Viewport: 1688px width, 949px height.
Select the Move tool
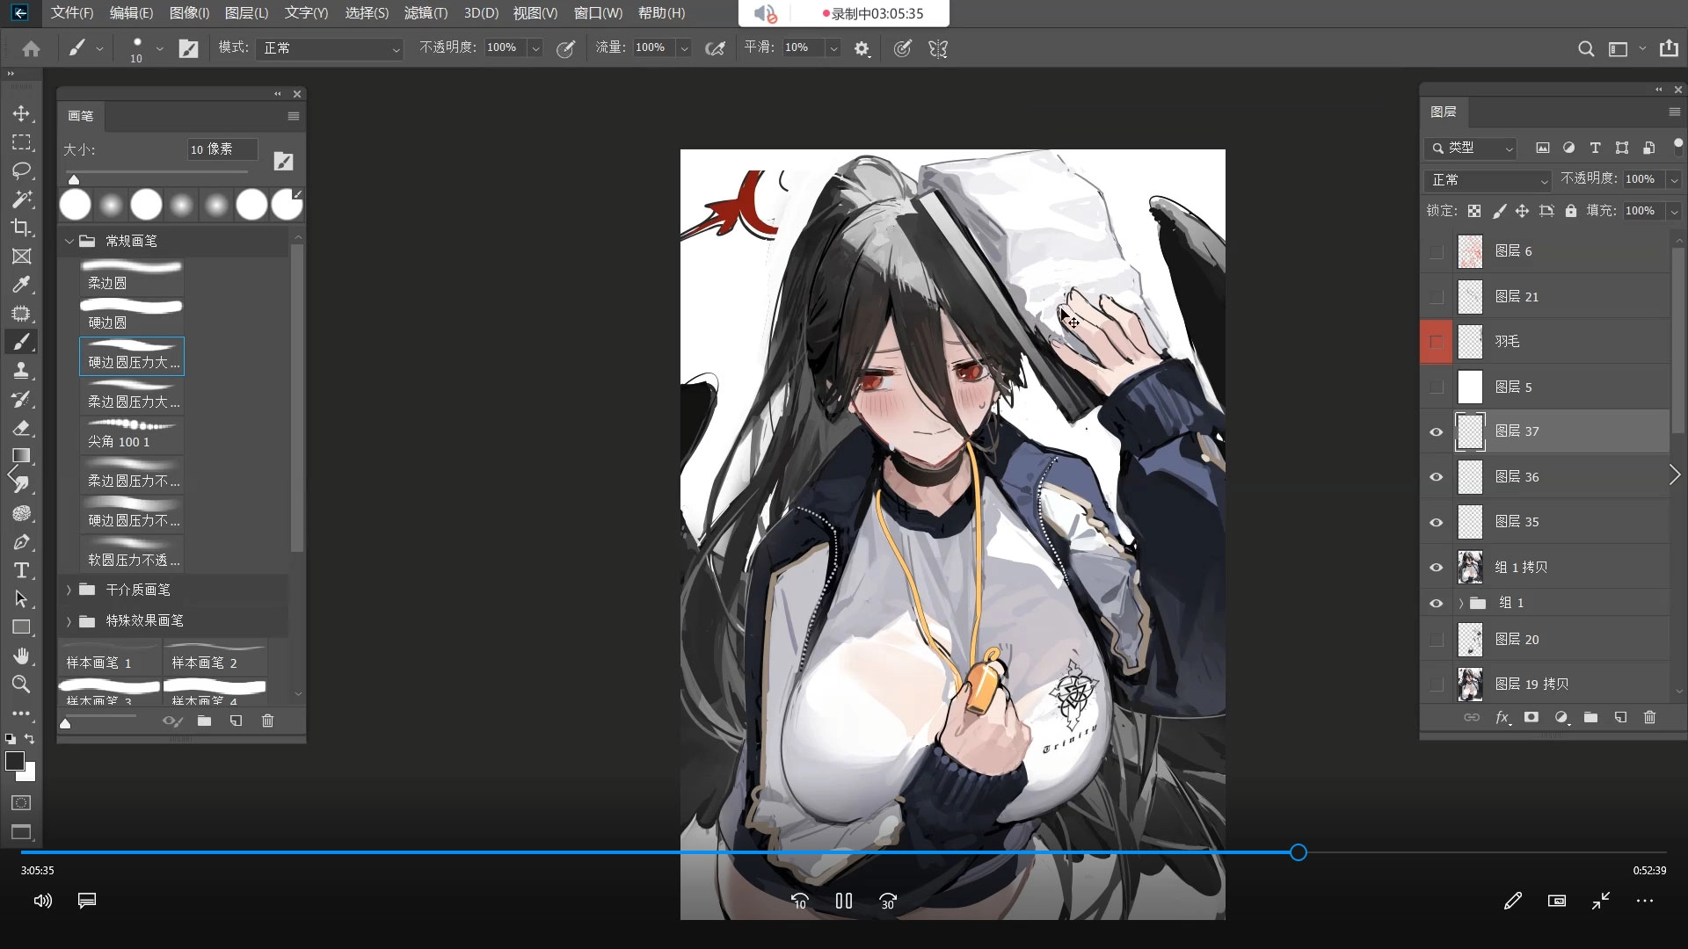pyautogui.click(x=21, y=113)
